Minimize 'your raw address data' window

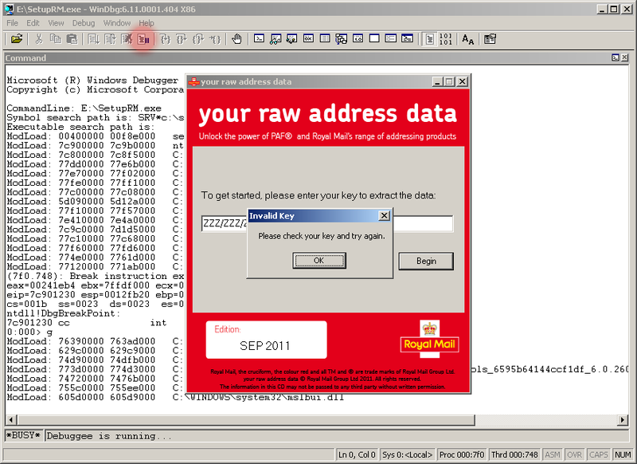437,82
